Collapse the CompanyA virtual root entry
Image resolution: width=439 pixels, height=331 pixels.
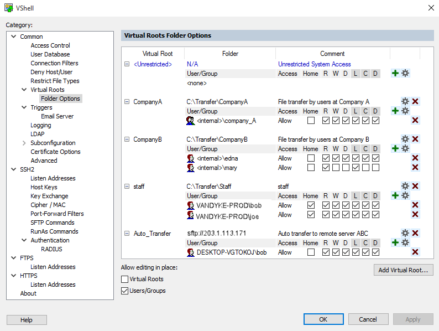point(127,102)
